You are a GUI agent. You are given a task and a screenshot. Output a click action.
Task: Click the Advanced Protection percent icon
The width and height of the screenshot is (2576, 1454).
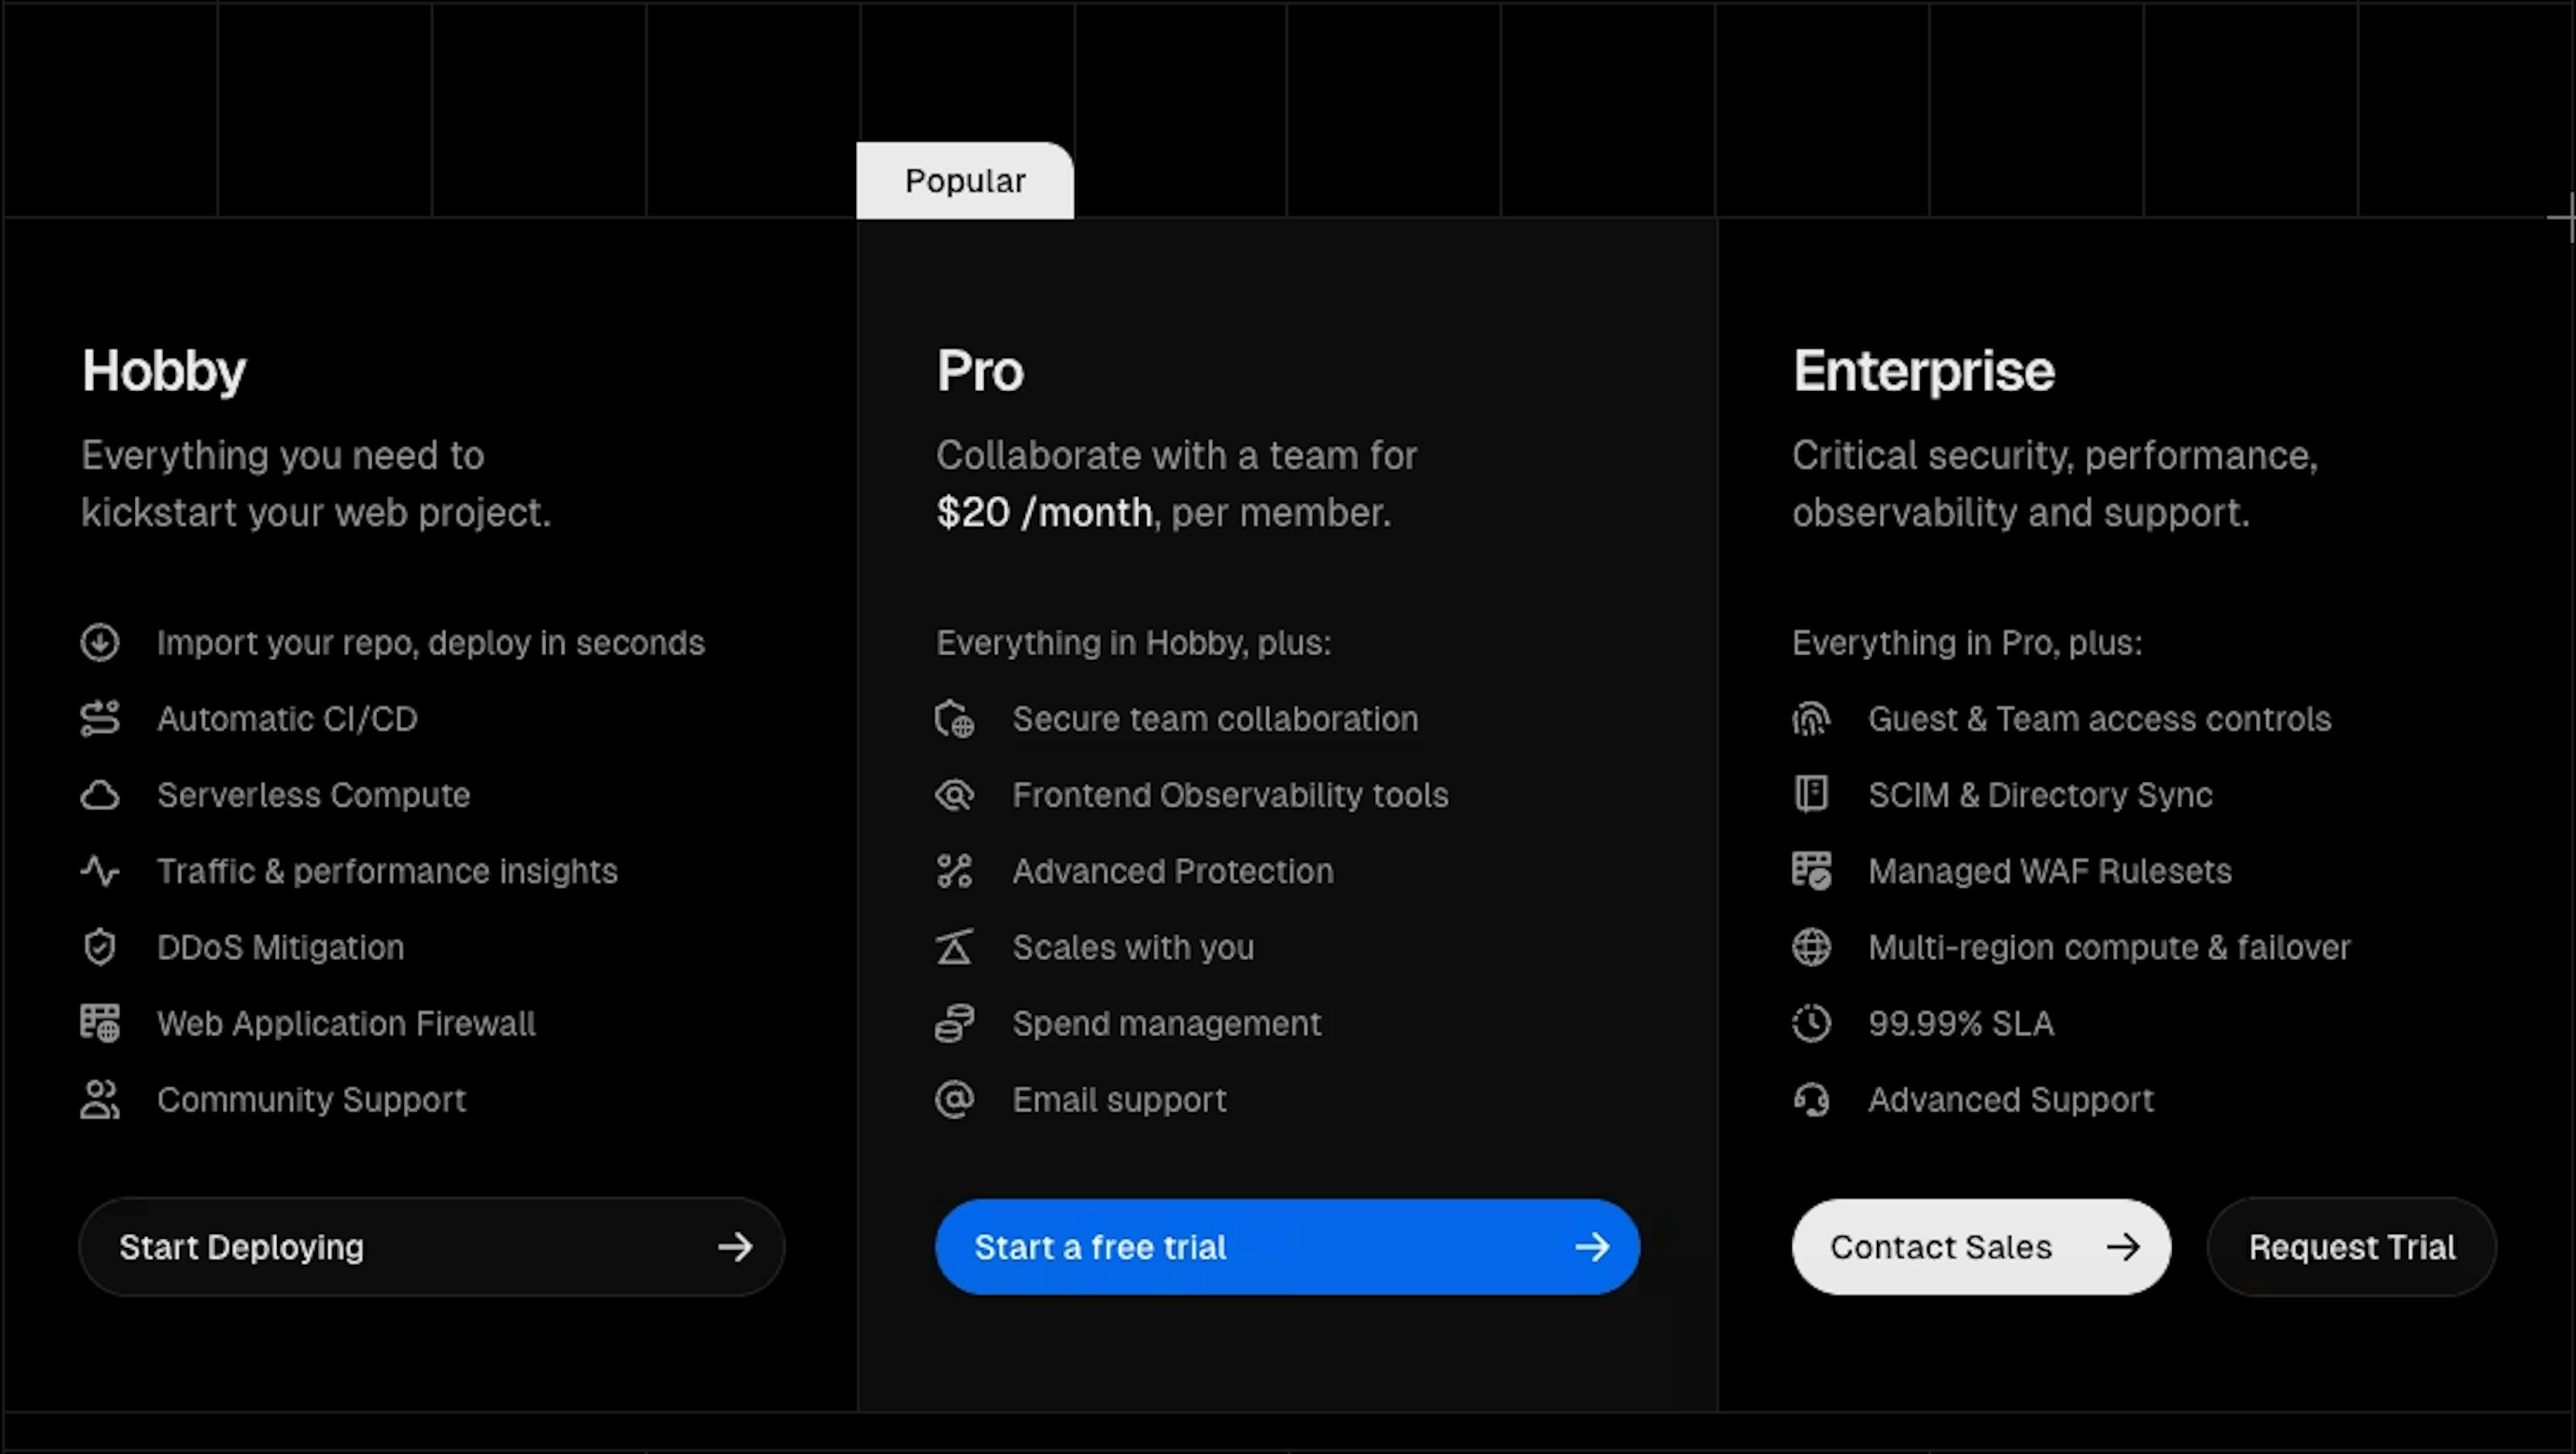click(955, 871)
